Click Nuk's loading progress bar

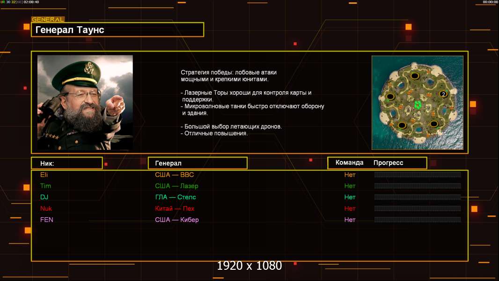(418, 208)
